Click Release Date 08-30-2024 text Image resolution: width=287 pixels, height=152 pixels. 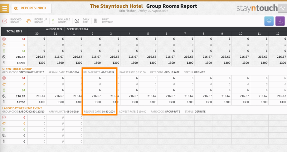[99, 112]
